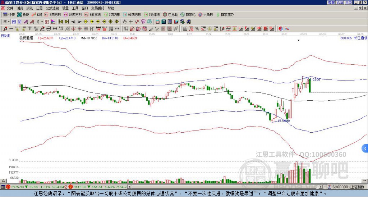Toggle the highlighted blue chart-mode button beside 日
The image size is (368, 197).
click(x=14, y=22)
